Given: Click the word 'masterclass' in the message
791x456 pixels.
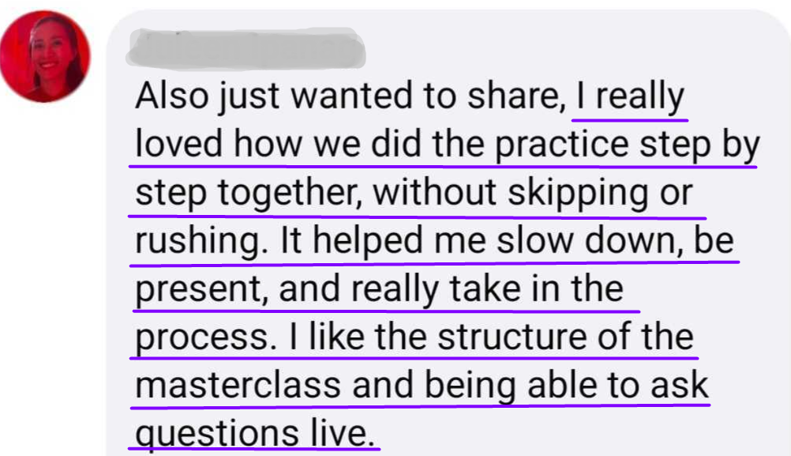Looking at the screenshot, I should [238, 385].
